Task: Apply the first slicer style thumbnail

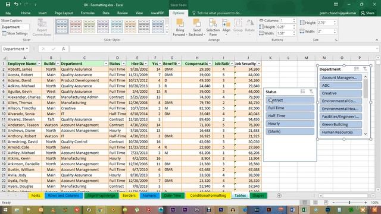Action: tap(62, 26)
